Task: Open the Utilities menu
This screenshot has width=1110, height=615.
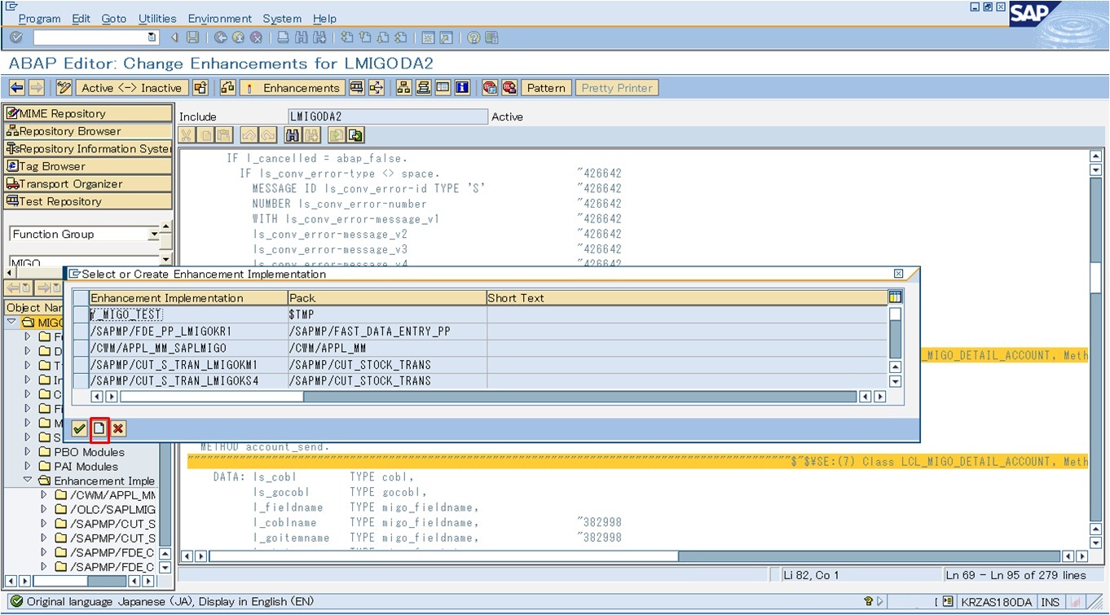Action: (157, 18)
